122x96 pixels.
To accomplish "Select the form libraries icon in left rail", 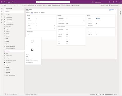I will [x=2, y=20].
